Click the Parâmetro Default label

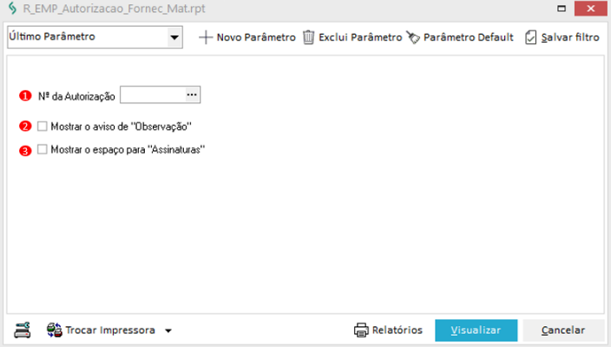[x=469, y=37]
